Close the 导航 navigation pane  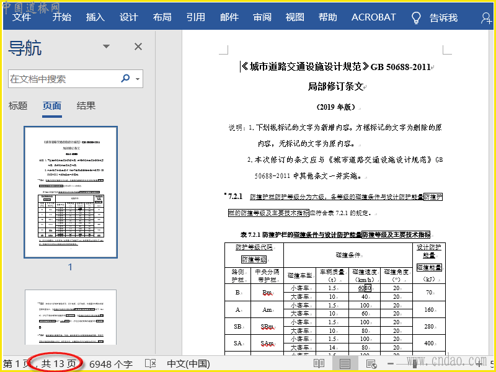138,47
